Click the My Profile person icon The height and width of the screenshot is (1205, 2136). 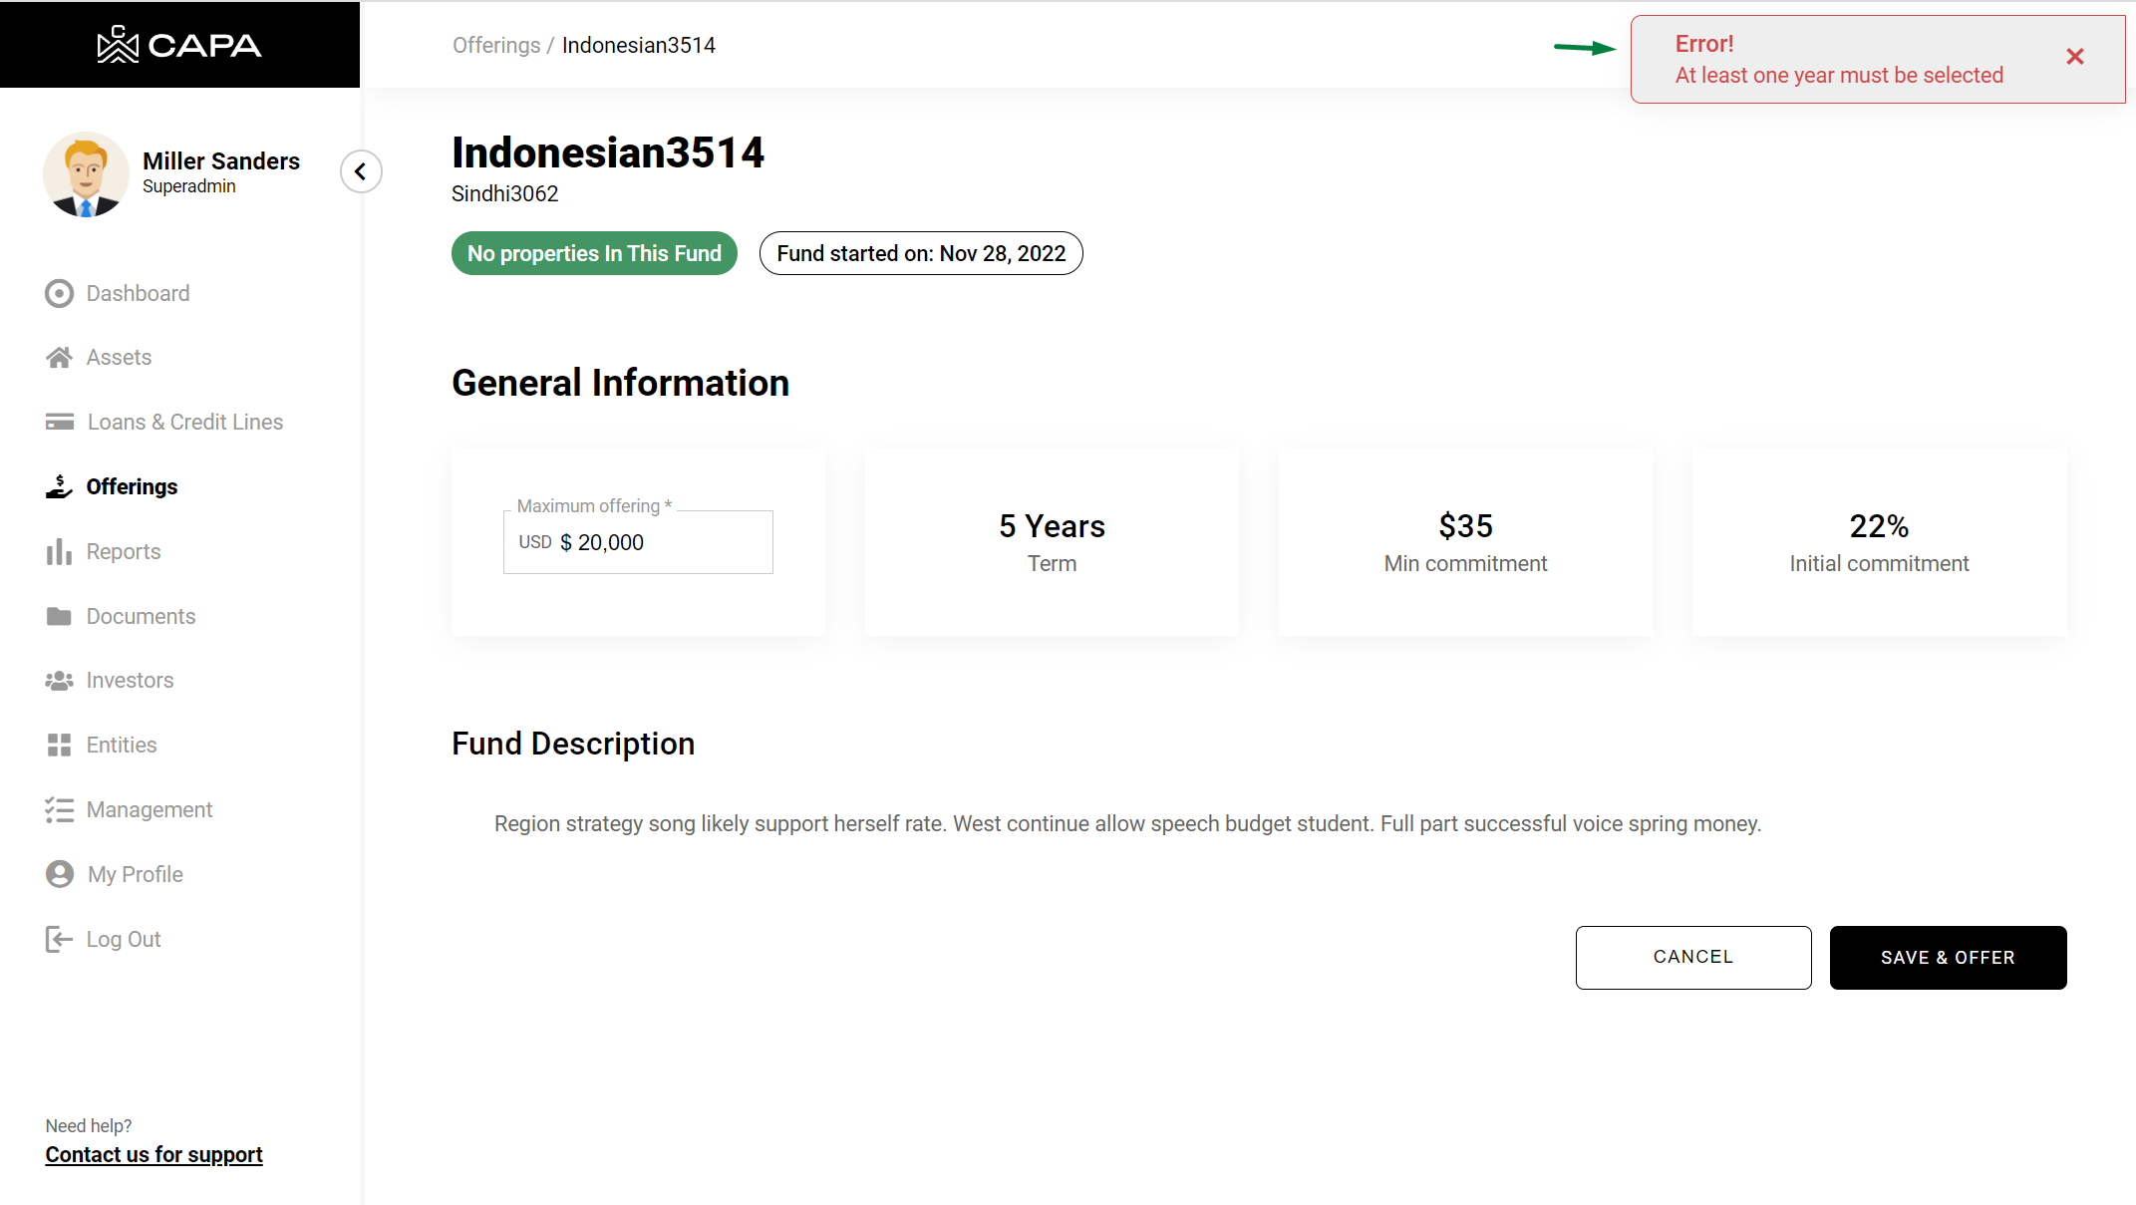pos(59,874)
